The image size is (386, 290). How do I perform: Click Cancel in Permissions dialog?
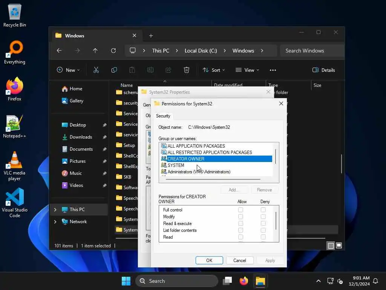click(239, 261)
